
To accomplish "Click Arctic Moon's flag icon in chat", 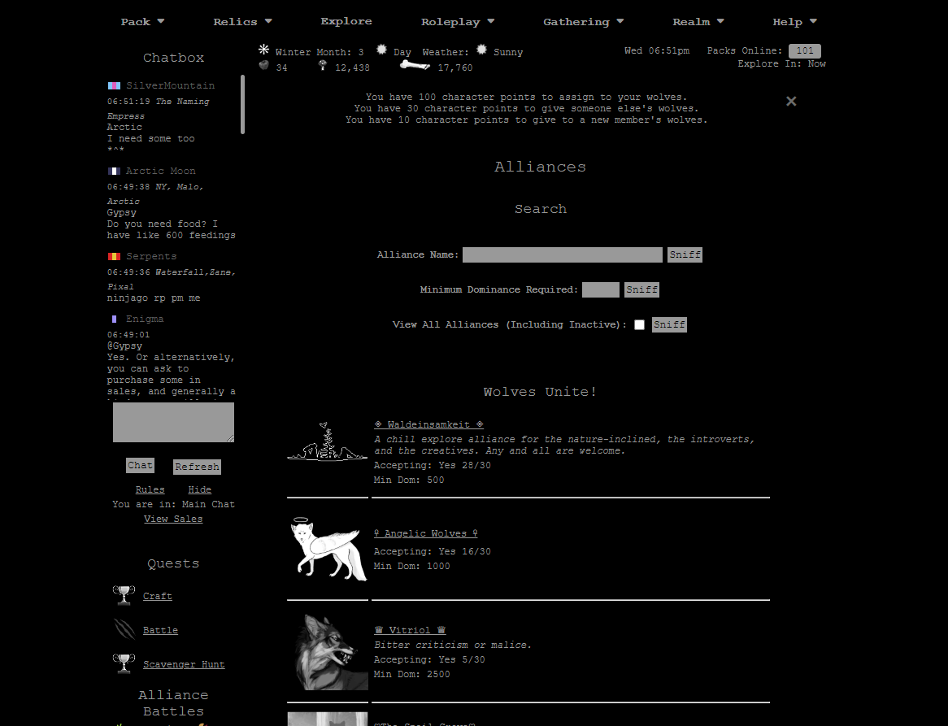I will click(115, 171).
